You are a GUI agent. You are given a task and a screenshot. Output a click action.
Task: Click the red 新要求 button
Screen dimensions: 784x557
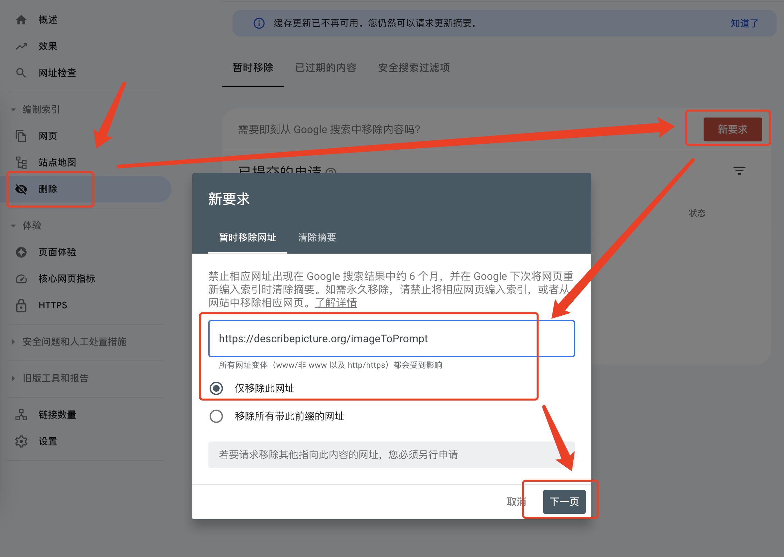click(732, 129)
